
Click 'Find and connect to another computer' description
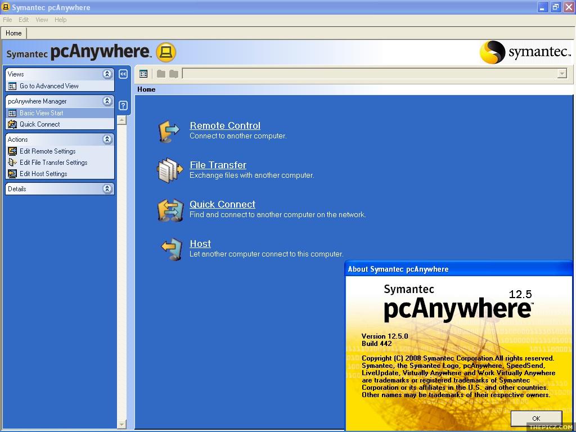coord(278,214)
